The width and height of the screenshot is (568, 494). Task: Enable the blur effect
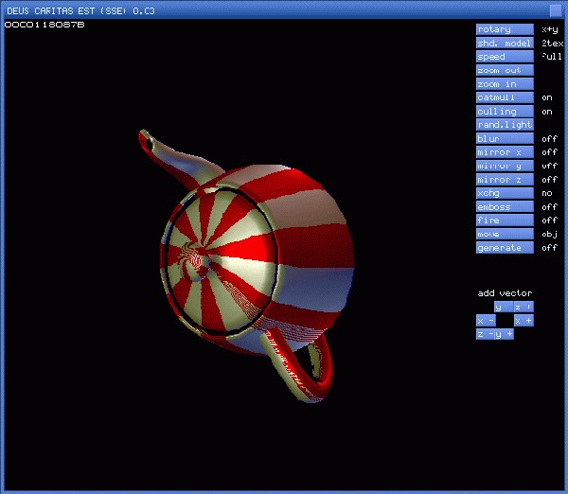pyautogui.click(x=504, y=138)
